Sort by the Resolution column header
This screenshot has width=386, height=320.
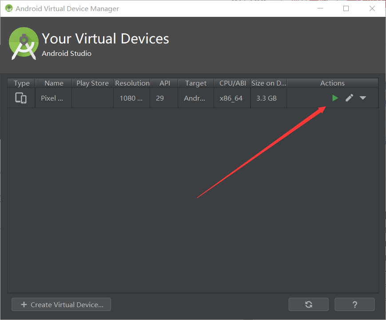[132, 83]
